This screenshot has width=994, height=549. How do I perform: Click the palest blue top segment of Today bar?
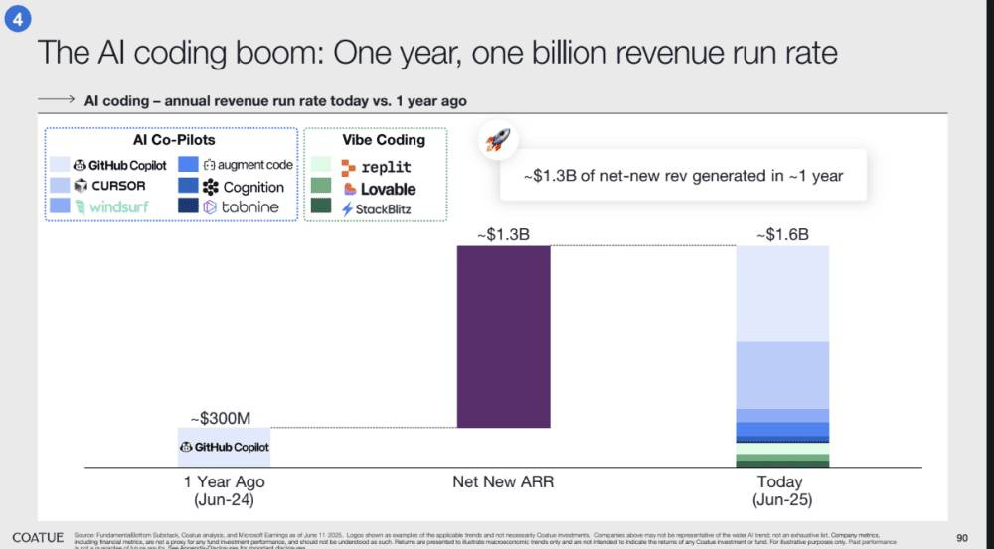(x=782, y=294)
